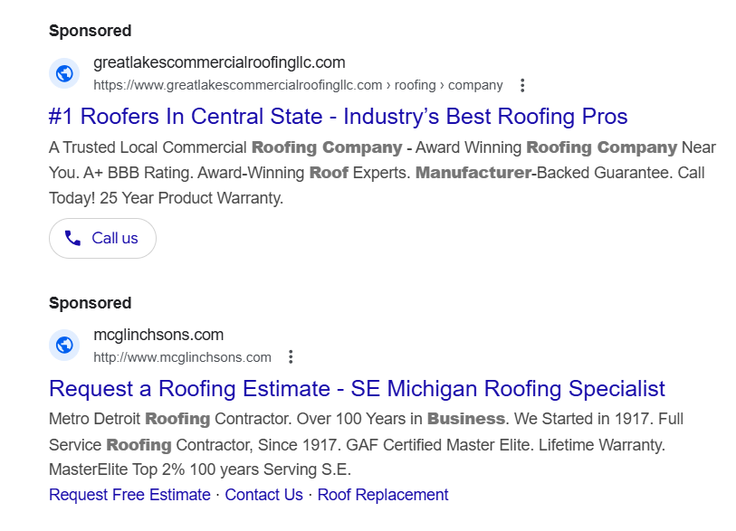Click greatlakescommercialroofingllc.com site name text
Screen dimensions: 736x531
(x=219, y=62)
